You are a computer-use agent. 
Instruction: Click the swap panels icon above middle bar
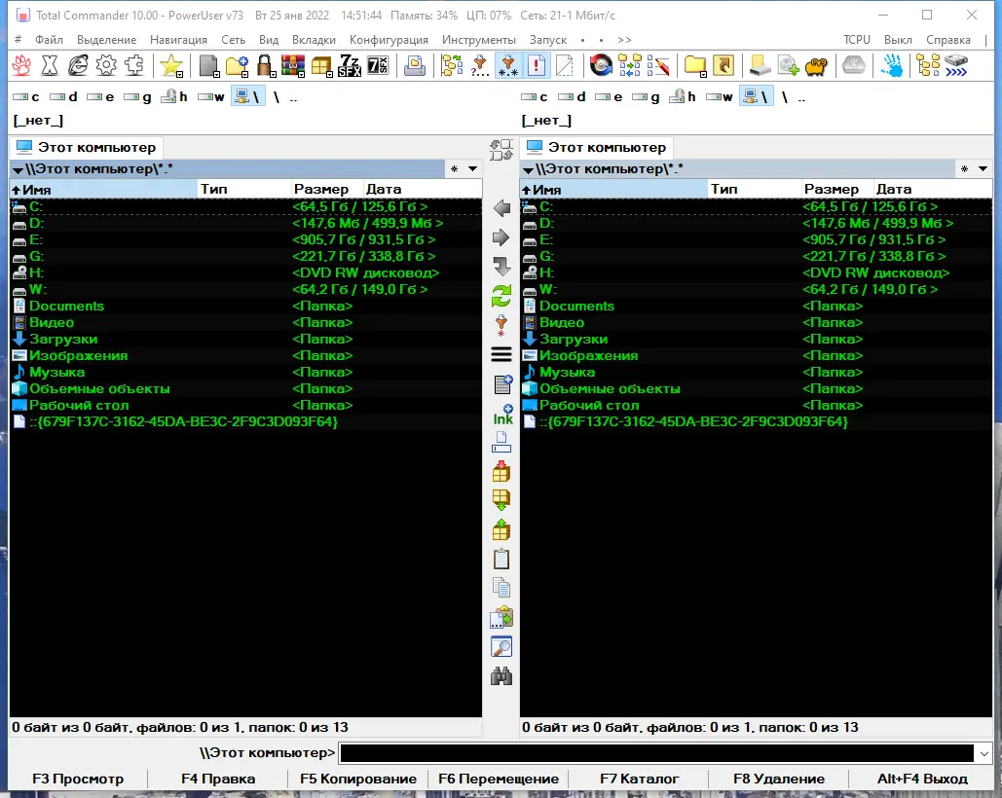coord(501,150)
